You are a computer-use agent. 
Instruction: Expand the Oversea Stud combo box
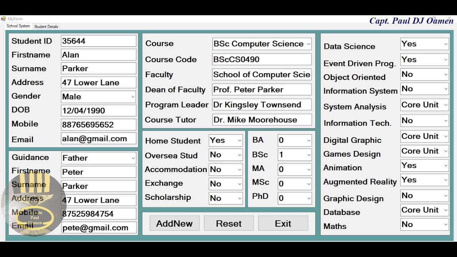(226, 155)
